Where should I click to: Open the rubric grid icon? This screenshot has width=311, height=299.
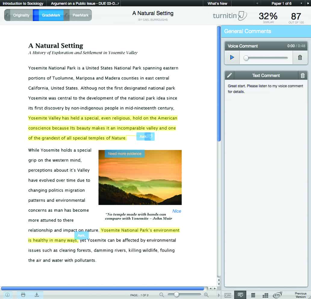265,295
